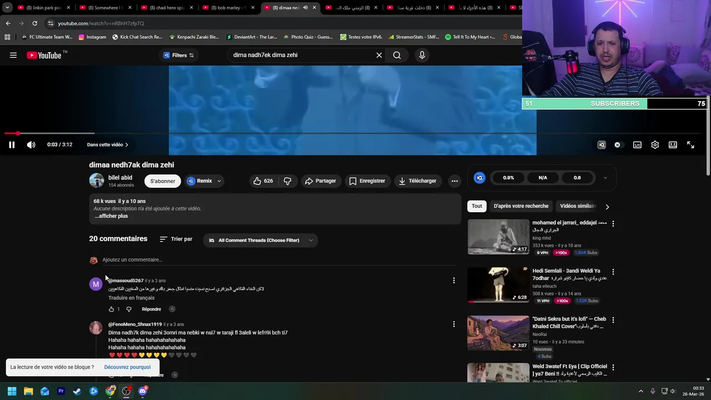
Task: Start voice search with the microphone icon
Action: click(x=422, y=55)
